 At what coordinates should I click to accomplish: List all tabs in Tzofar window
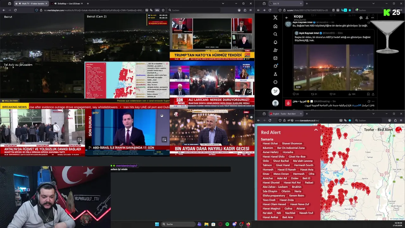coord(373,114)
